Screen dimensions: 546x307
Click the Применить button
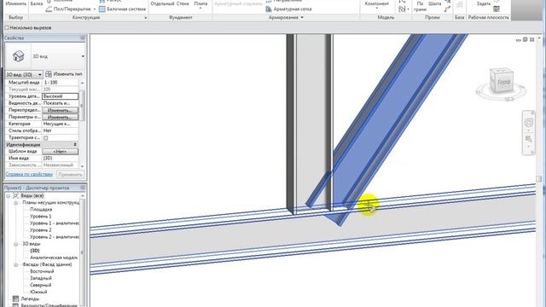point(70,174)
